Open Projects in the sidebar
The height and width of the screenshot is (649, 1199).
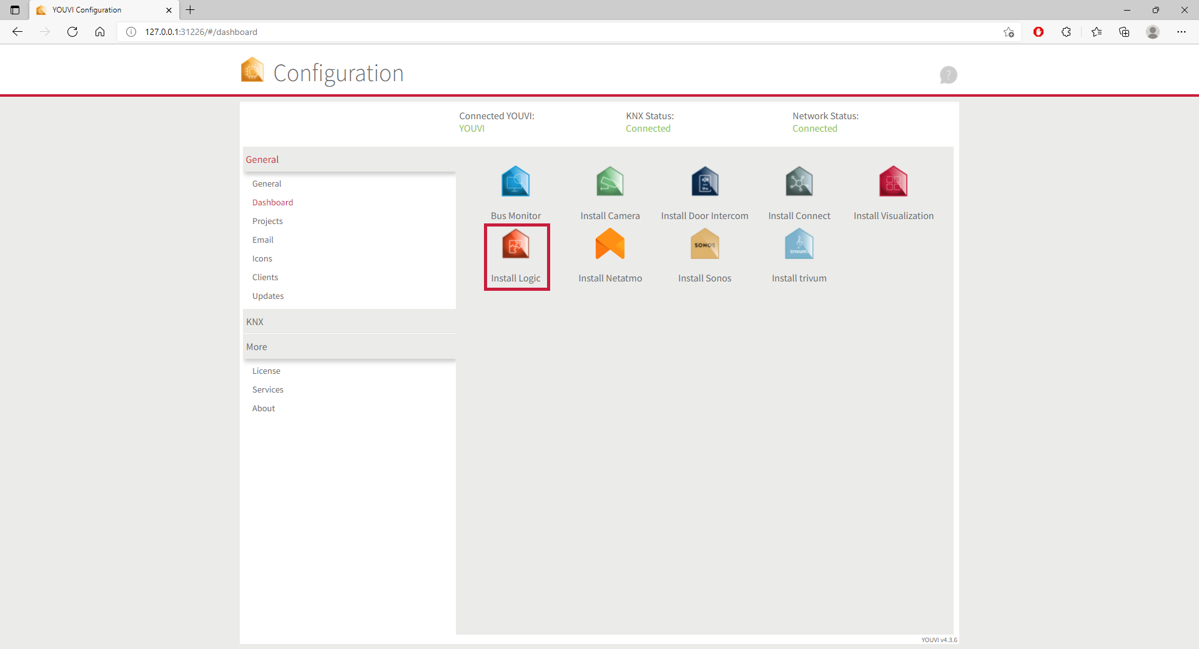pos(267,221)
